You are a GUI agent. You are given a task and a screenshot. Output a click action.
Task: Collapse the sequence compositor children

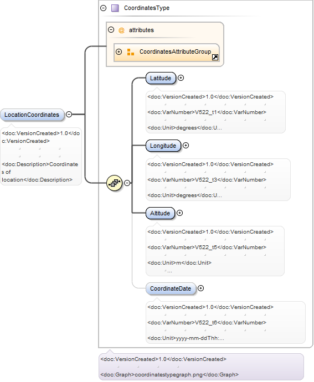click(x=127, y=183)
